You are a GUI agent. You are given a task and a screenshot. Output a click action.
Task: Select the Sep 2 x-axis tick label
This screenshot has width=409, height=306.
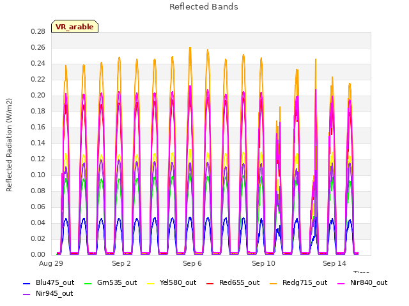[x=121, y=263]
